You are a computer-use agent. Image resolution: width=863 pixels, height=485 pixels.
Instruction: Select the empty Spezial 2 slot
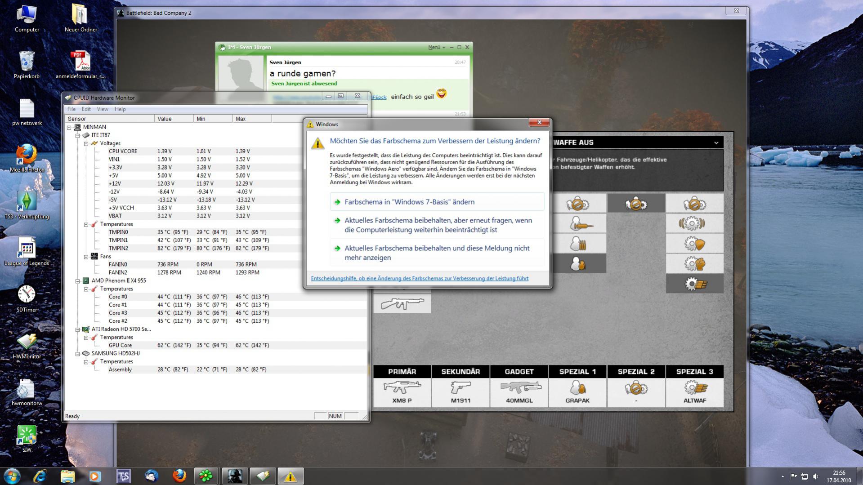(636, 392)
